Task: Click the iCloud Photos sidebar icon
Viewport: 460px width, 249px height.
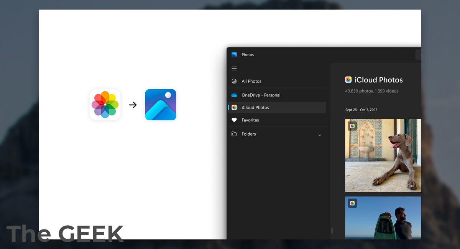Action: 234,108
